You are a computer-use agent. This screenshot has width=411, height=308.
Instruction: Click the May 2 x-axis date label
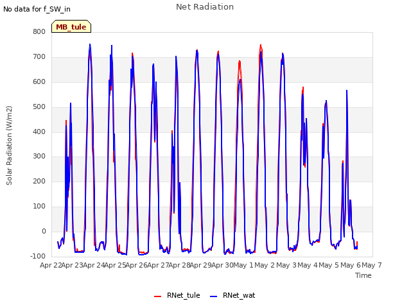265,265
